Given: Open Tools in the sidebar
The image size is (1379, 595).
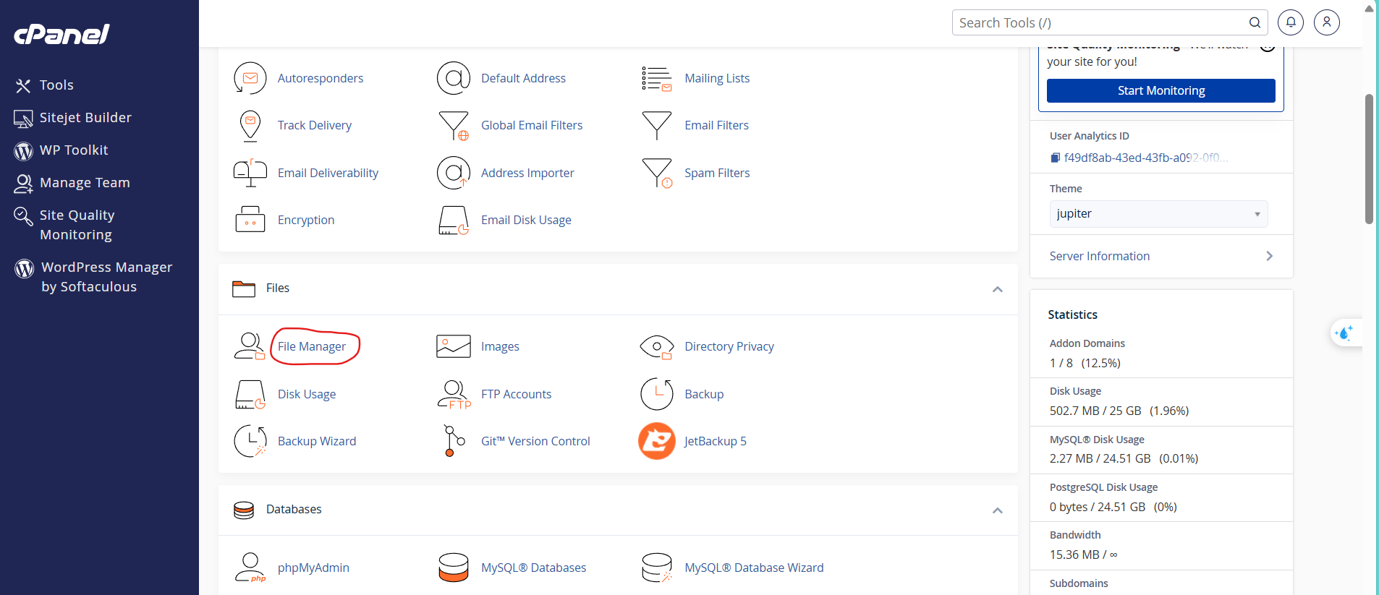Looking at the screenshot, I should point(56,85).
